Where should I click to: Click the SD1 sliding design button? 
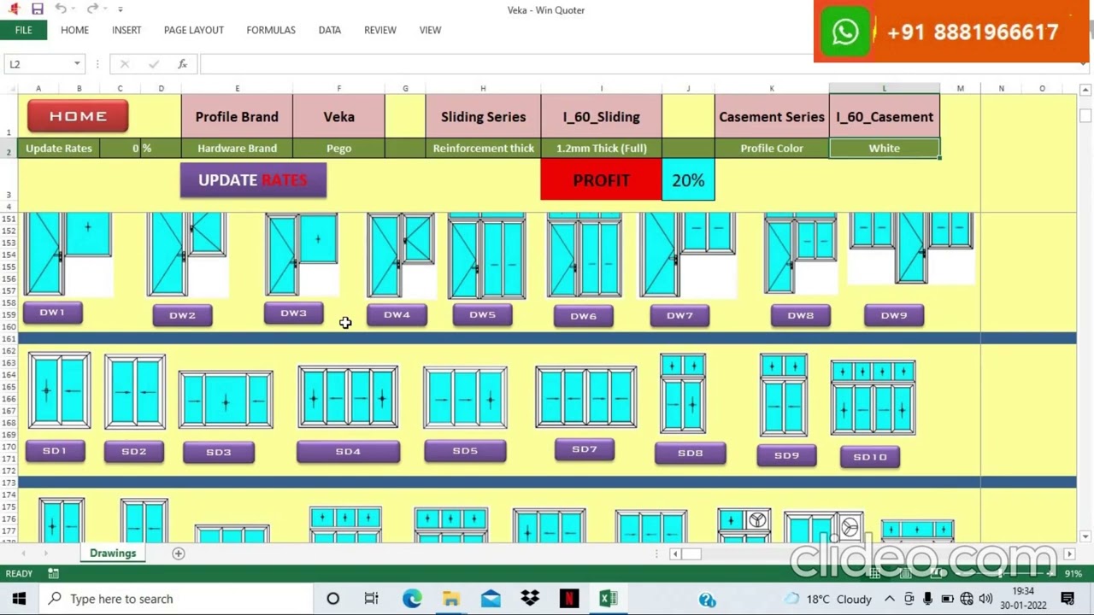55,450
